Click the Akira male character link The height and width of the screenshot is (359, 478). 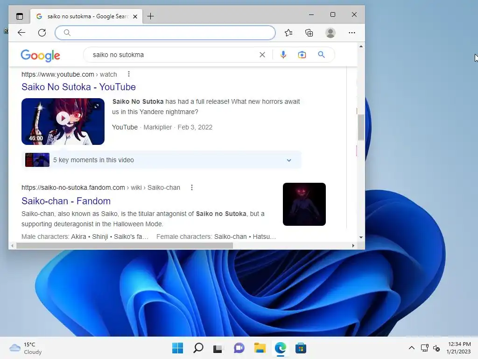[x=78, y=237]
